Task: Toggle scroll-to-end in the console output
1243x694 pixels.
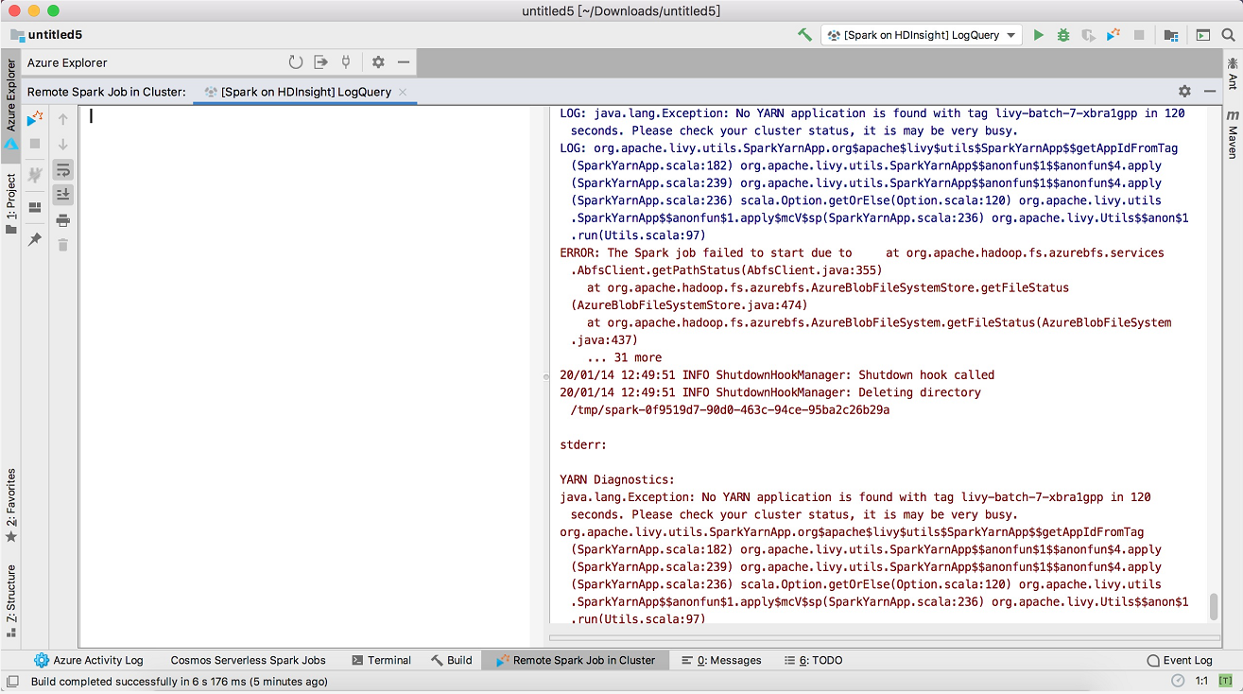Action: pyautogui.click(x=65, y=195)
